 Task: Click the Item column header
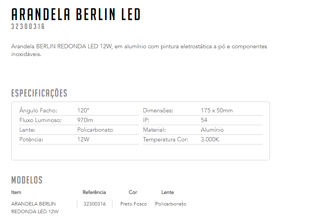[x=16, y=192]
